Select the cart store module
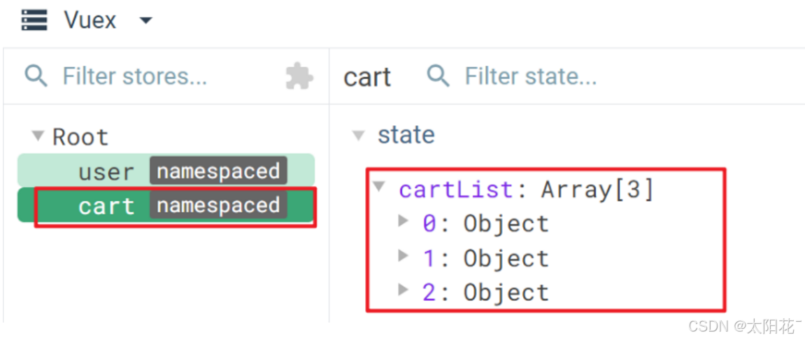The width and height of the screenshot is (805, 340). coord(166,205)
